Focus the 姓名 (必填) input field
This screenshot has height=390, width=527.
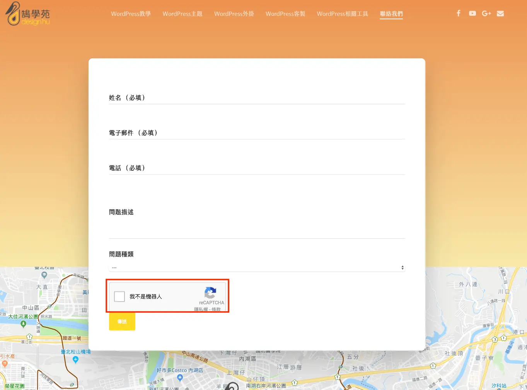(257, 98)
